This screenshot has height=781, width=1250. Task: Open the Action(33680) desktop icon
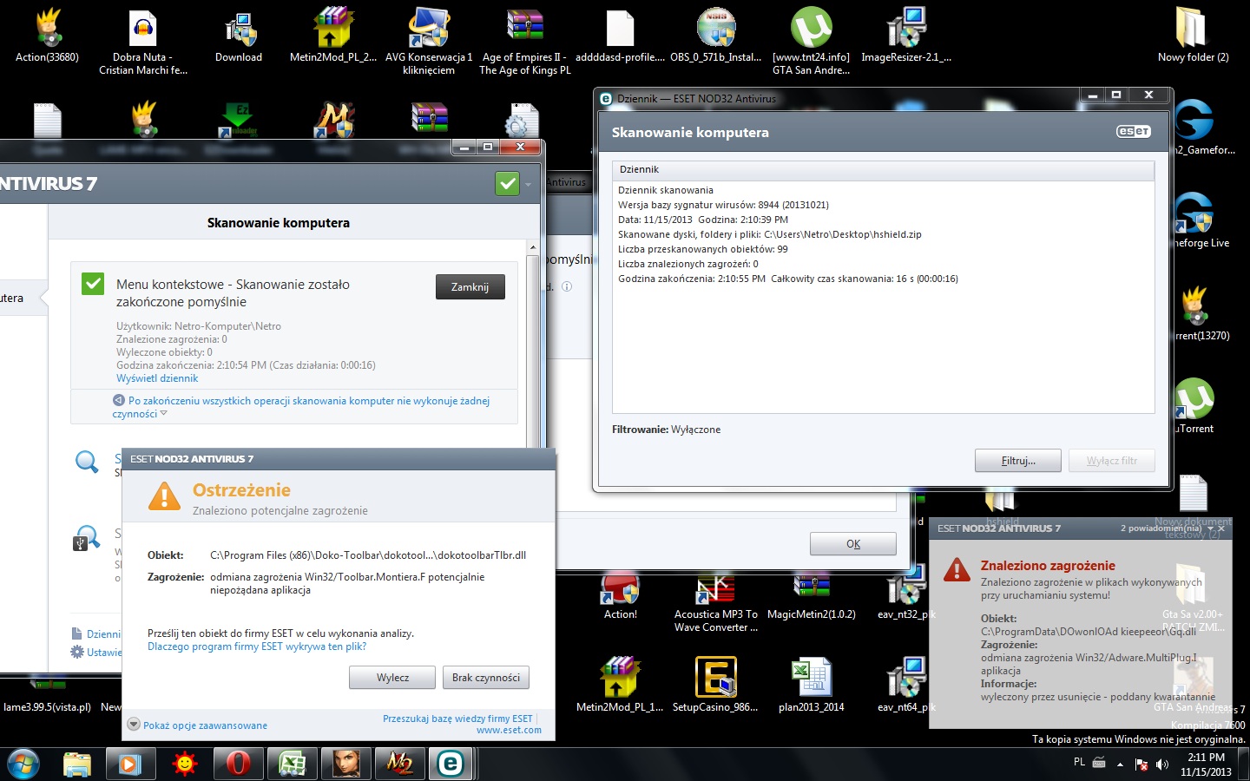click(48, 36)
